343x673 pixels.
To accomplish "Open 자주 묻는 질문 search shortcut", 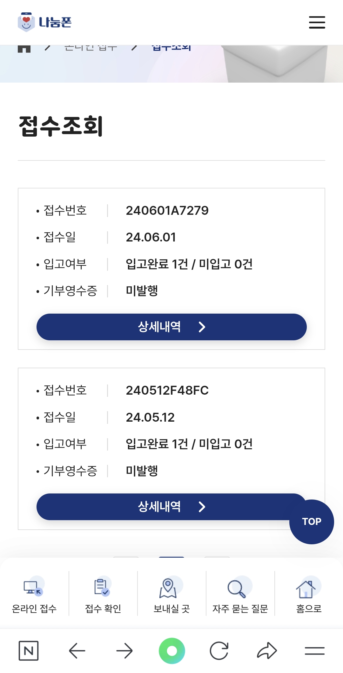I will 240,594.
